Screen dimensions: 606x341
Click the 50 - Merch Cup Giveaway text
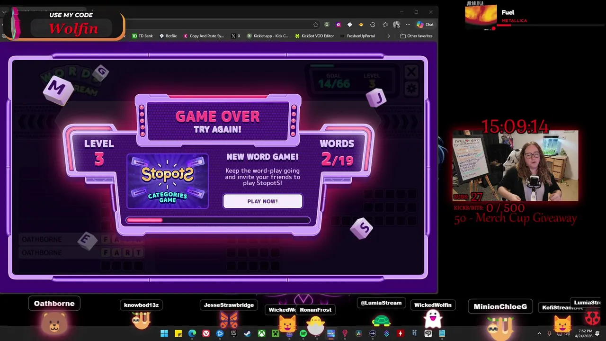(515, 218)
